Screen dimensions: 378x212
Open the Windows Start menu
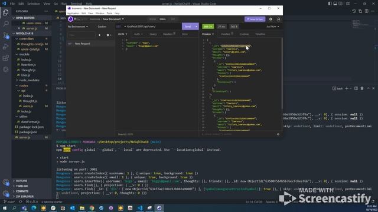5,208
